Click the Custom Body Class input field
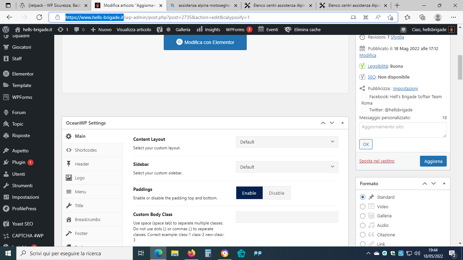This screenshot has height=260, width=463. click(x=287, y=217)
